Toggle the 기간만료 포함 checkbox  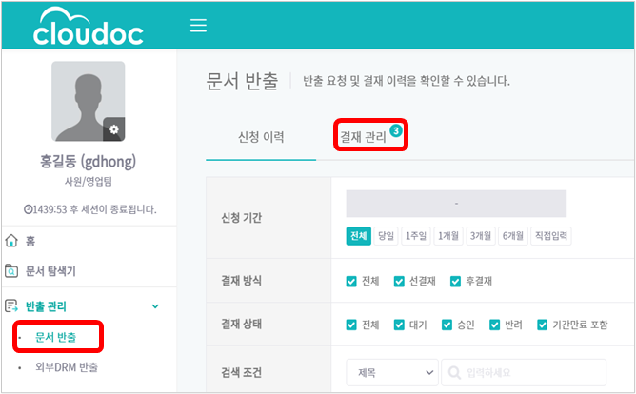click(x=543, y=325)
